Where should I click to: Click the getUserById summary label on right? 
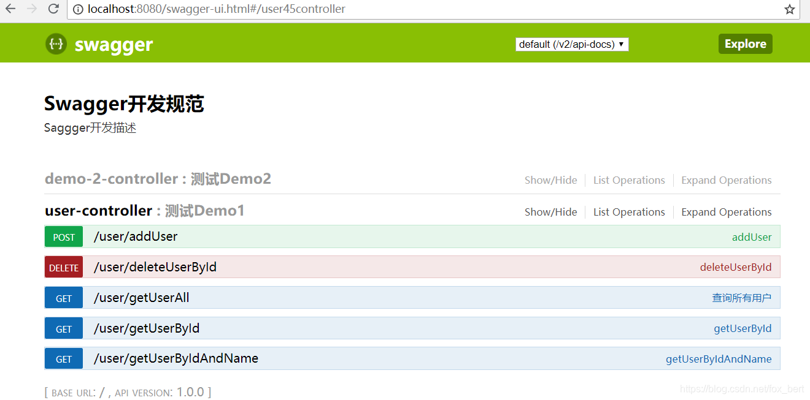pyautogui.click(x=742, y=328)
